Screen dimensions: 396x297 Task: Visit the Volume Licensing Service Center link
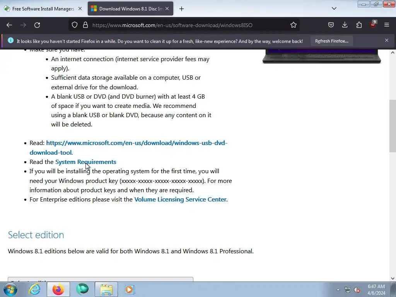[180, 200]
